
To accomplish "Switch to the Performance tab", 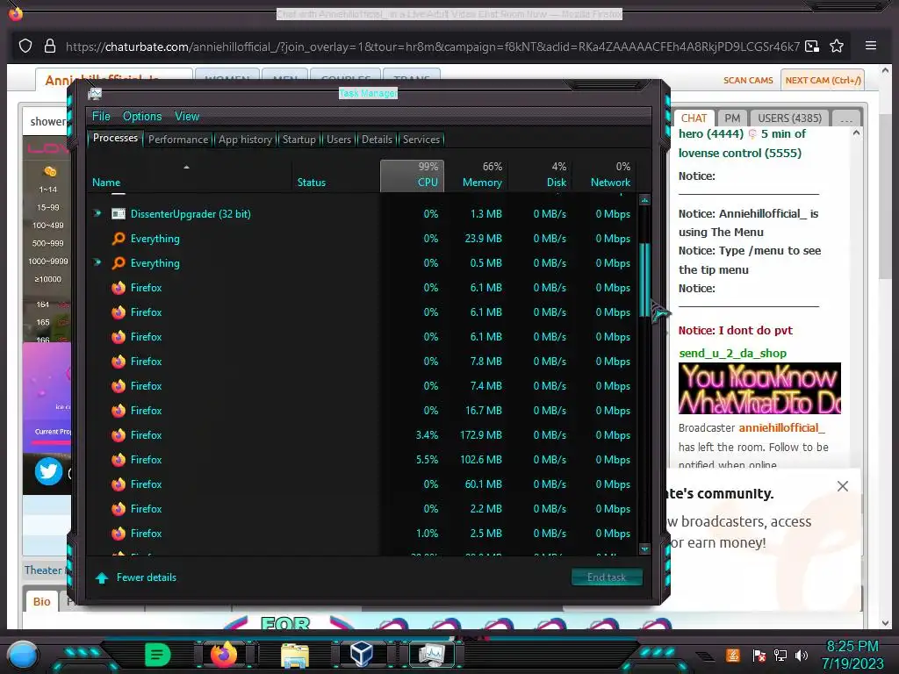I will tap(178, 140).
